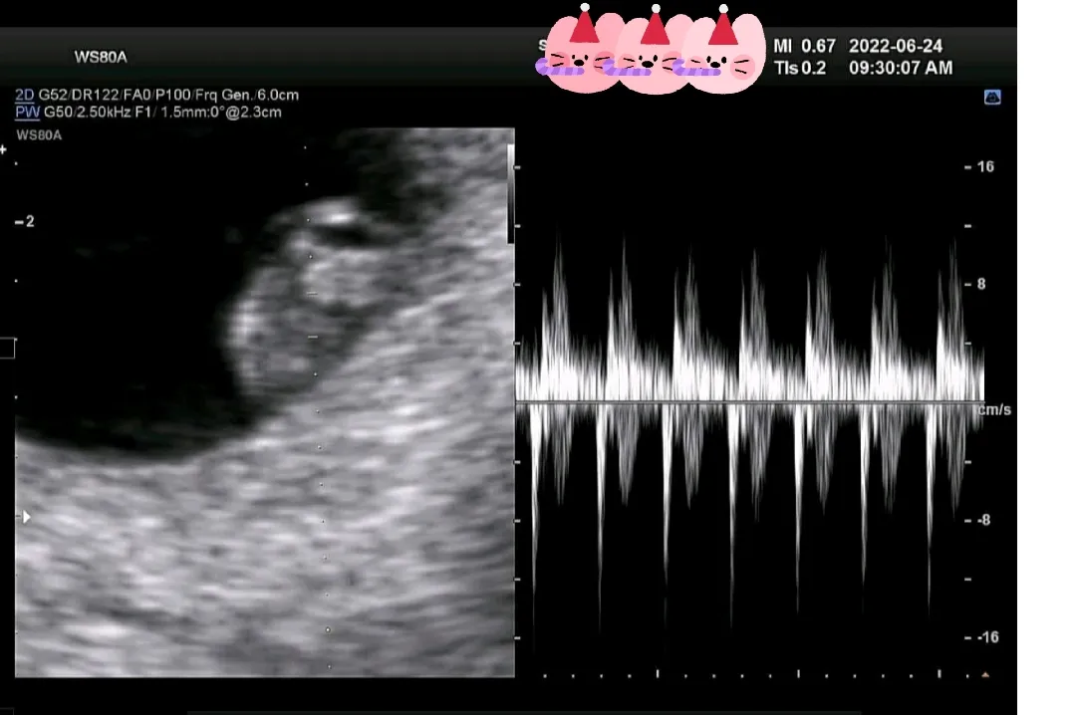Click the upper PW sample gate marker
The image size is (1076, 715).
point(312,294)
